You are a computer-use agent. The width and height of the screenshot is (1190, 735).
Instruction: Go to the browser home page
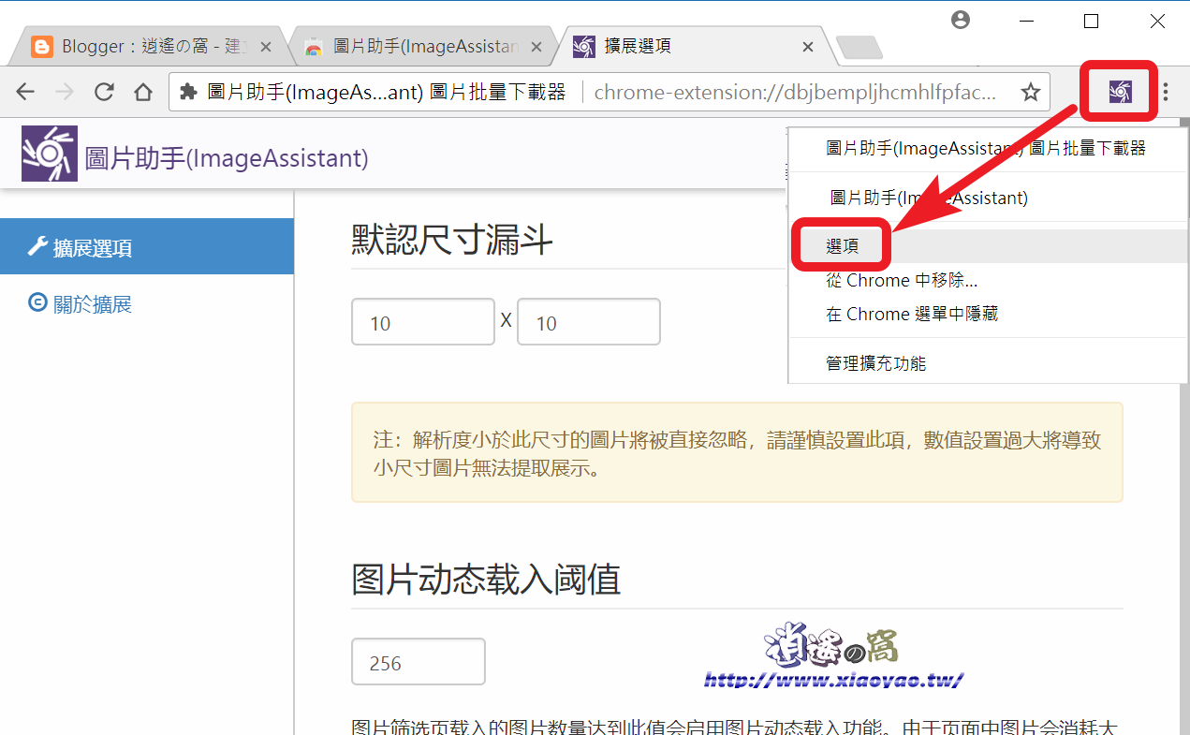click(143, 92)
